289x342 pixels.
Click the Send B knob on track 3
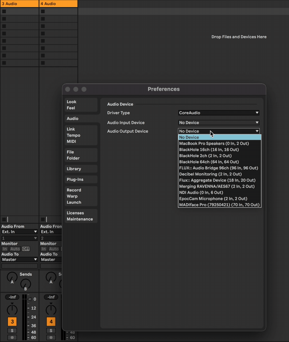pyautogui.click(x=25, y=284)
